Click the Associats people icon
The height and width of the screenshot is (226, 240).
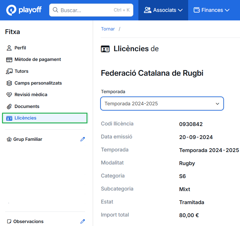click(x=148, y=10)
